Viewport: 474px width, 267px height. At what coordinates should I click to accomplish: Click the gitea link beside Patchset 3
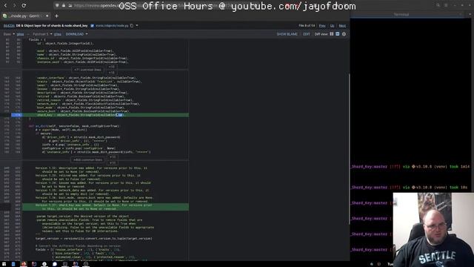coord(58,34)
